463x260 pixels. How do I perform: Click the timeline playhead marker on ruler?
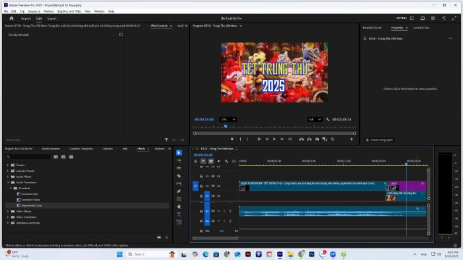pos(406,163)
